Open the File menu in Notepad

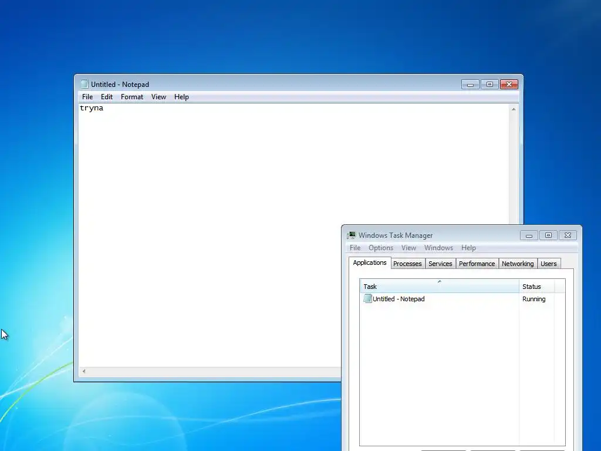tap(87, 97)
